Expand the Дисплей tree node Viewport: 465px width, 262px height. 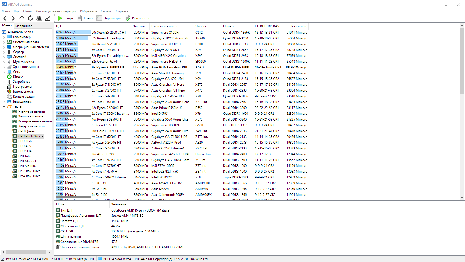(4, 57)
